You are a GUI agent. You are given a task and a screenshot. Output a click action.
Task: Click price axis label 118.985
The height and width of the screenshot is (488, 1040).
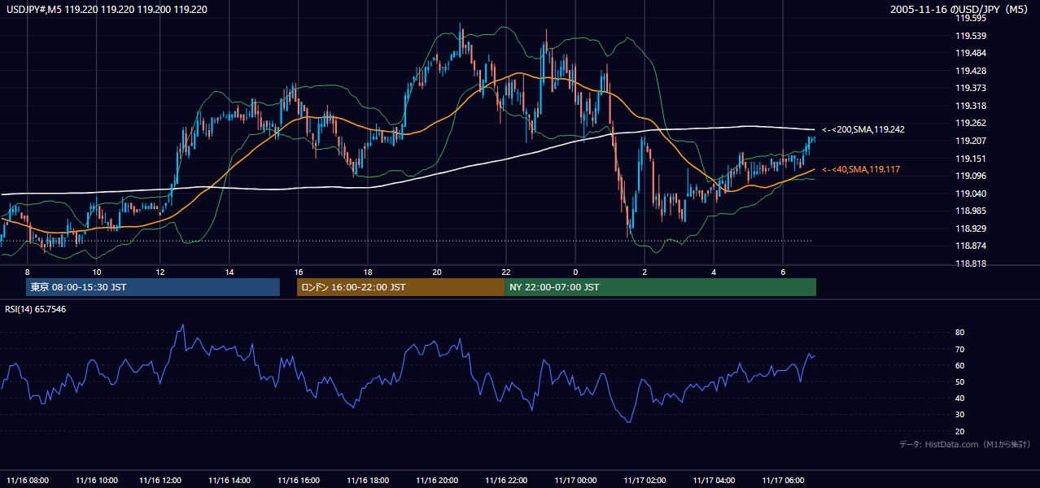point(971,211)
